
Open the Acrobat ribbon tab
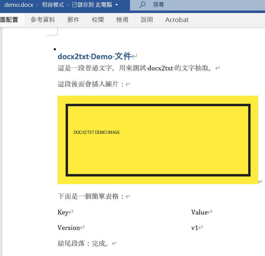(177, 20)
